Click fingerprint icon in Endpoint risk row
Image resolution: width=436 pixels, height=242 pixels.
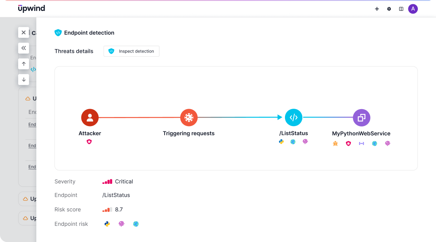point(121,224)
